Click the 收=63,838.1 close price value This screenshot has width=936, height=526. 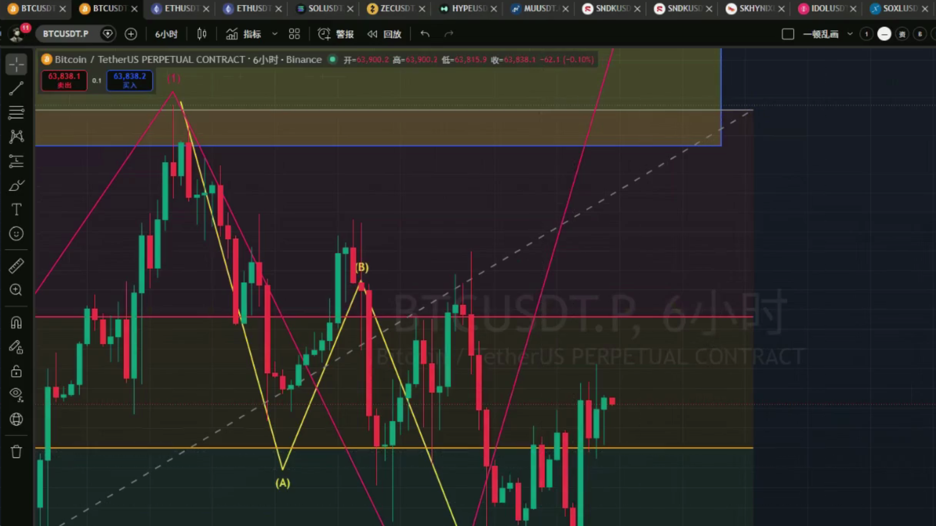click(x=513, y=60)
